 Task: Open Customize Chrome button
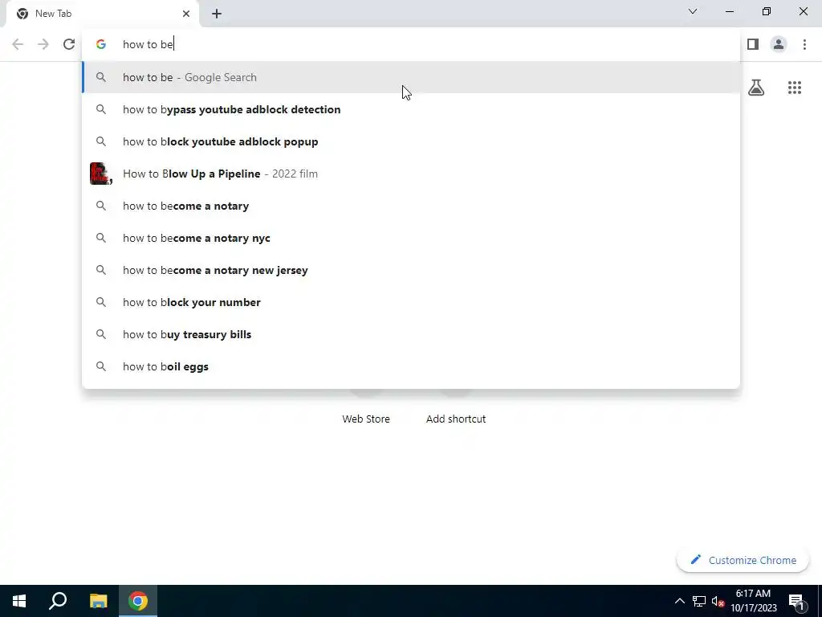pyautogui.click(x=743, y=560)
